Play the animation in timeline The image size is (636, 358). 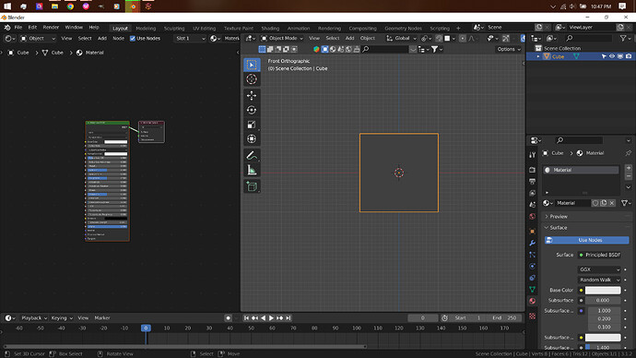click(x=271, y=317)
